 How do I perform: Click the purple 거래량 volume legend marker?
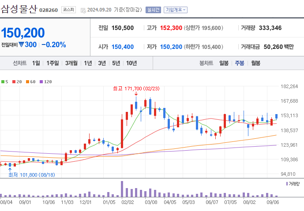click(287, 184)
